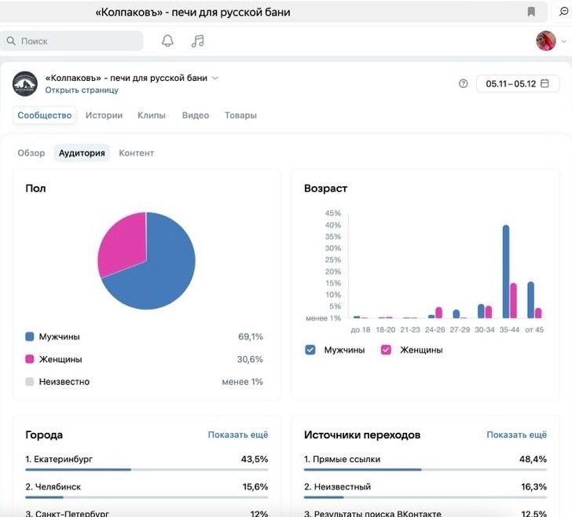Click the user profile avatar
Screen dimensions: 572x517
[546, 41]
